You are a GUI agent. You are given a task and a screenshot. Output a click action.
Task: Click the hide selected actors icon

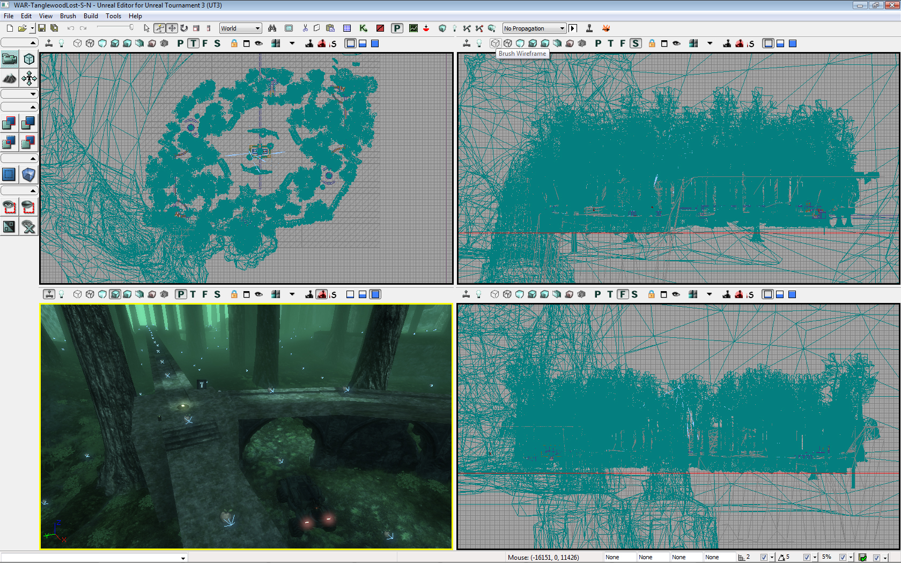click(28, 207)
